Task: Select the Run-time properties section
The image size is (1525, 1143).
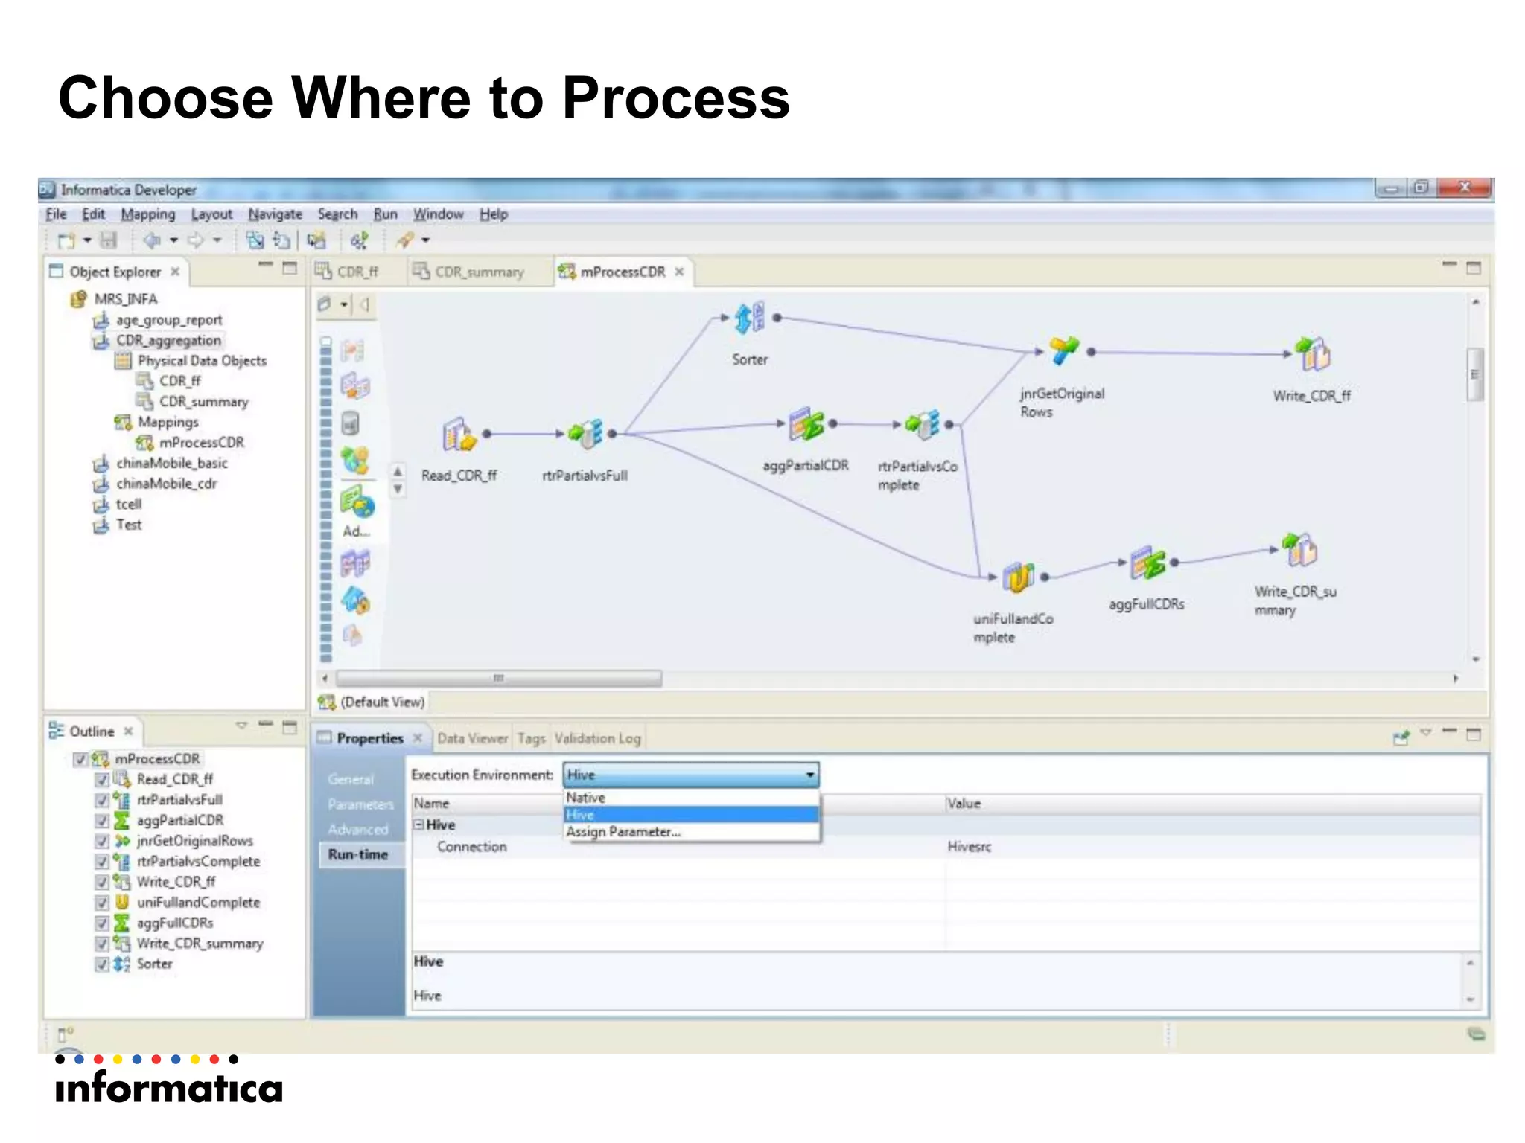Action: pos(358,854)
